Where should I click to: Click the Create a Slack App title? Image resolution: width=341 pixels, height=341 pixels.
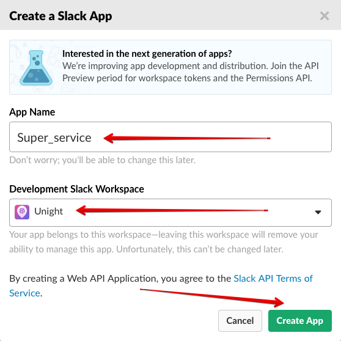click(x=61, y=16)
